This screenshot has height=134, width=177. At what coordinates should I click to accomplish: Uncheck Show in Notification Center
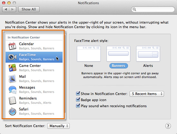tap(78, 94)
